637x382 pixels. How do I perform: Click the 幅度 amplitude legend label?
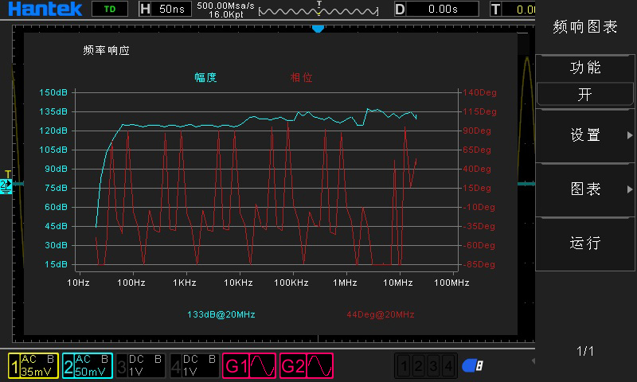205,78
